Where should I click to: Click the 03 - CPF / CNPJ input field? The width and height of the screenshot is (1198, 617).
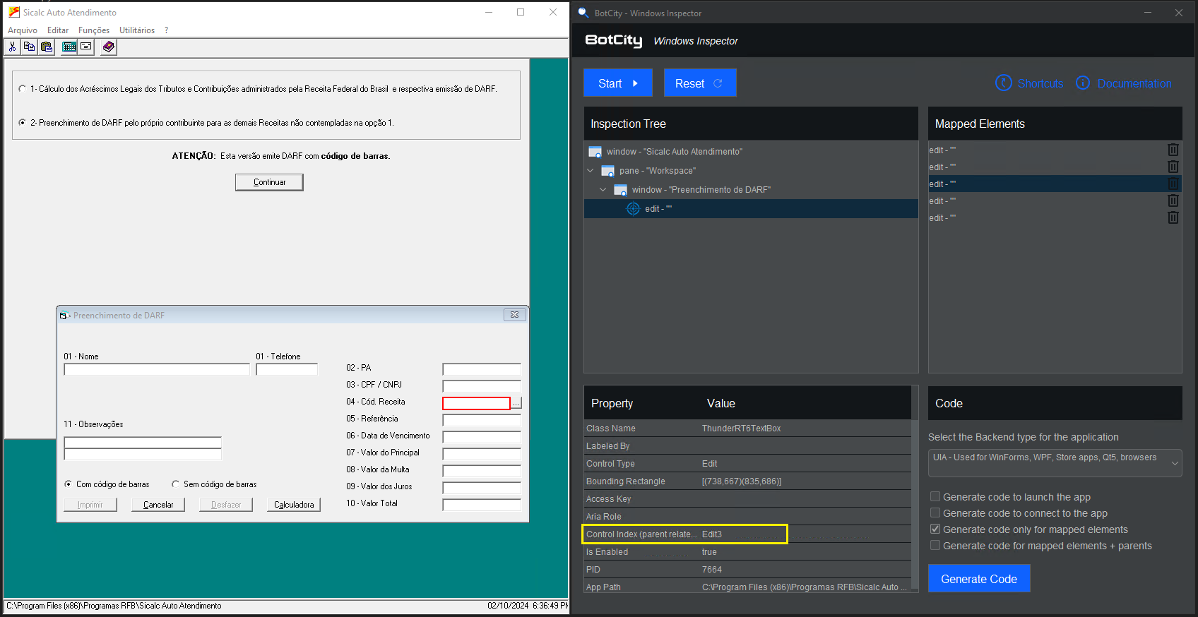(x=482, y=386)
